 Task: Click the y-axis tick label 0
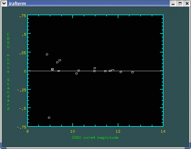pyautogui.click(x=25, y=71)
